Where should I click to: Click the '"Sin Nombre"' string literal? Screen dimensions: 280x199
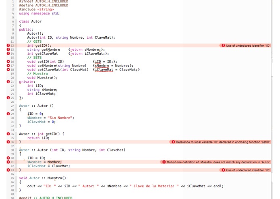pyautogui.click(x=60, y=118)
